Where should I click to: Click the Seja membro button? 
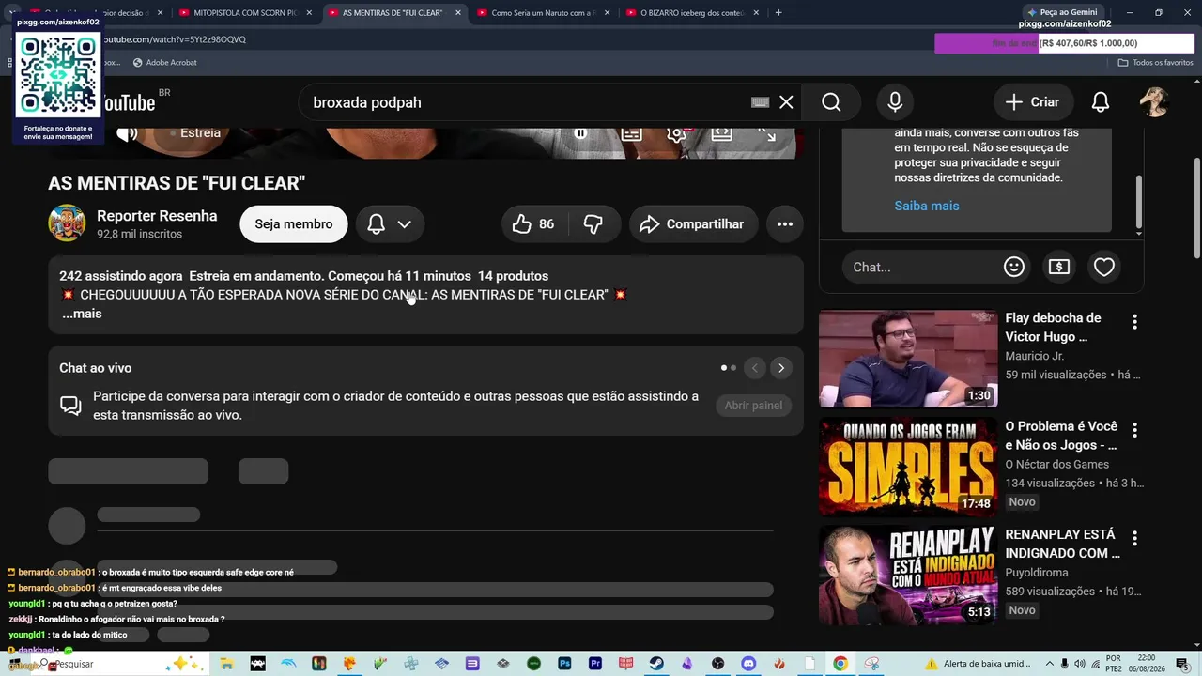[x=294, y=224]
